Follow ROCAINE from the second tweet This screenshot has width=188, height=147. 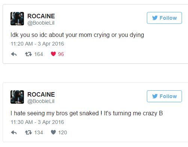tap(164, 96)
